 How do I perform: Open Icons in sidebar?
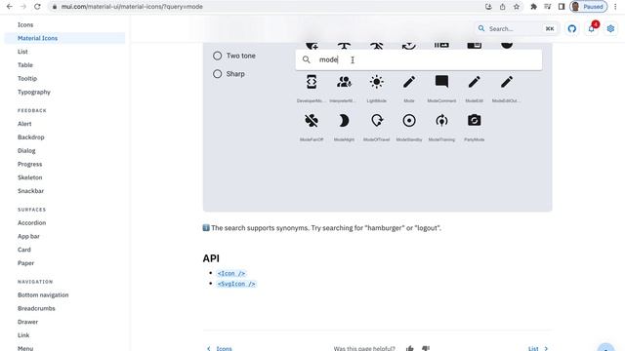25,24
